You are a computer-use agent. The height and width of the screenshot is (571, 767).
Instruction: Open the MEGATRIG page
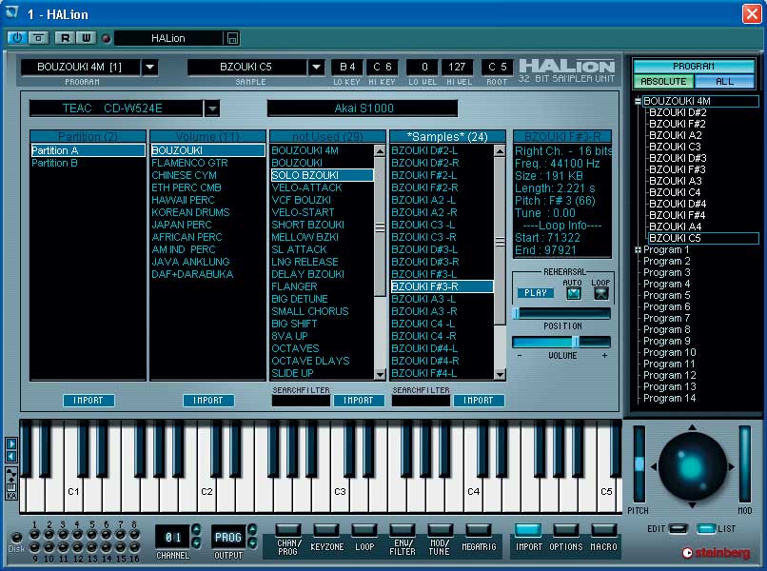point(479,530)
